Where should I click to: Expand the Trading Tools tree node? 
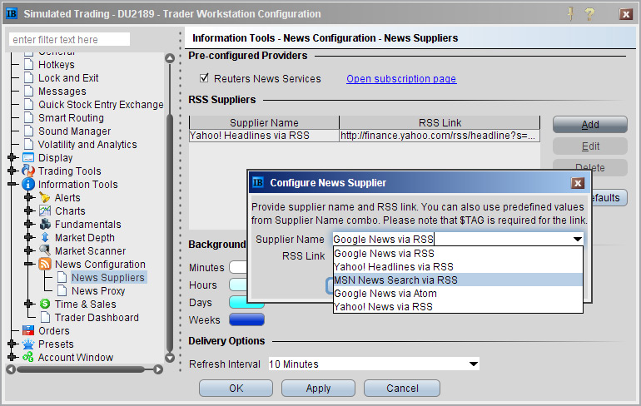(x=12, y=171)
